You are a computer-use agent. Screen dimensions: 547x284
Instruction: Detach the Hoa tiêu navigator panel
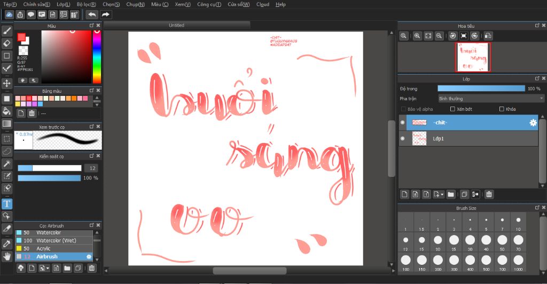[x=537, y=26]
